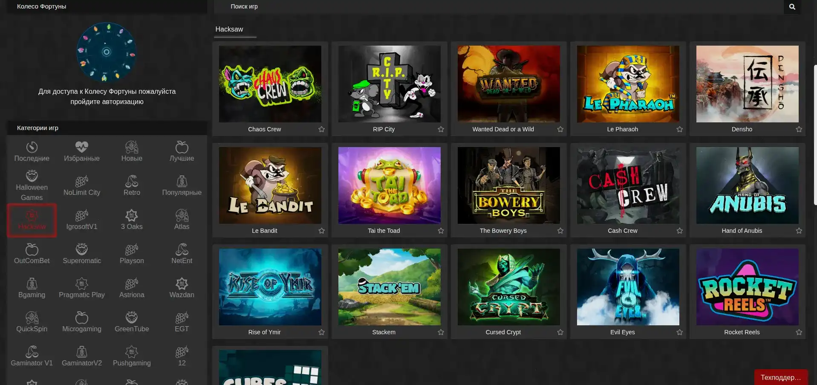The width and height of the screenshot is (817, 385).
Task: Open the Bgaming category icon
Action: [32, 284]
